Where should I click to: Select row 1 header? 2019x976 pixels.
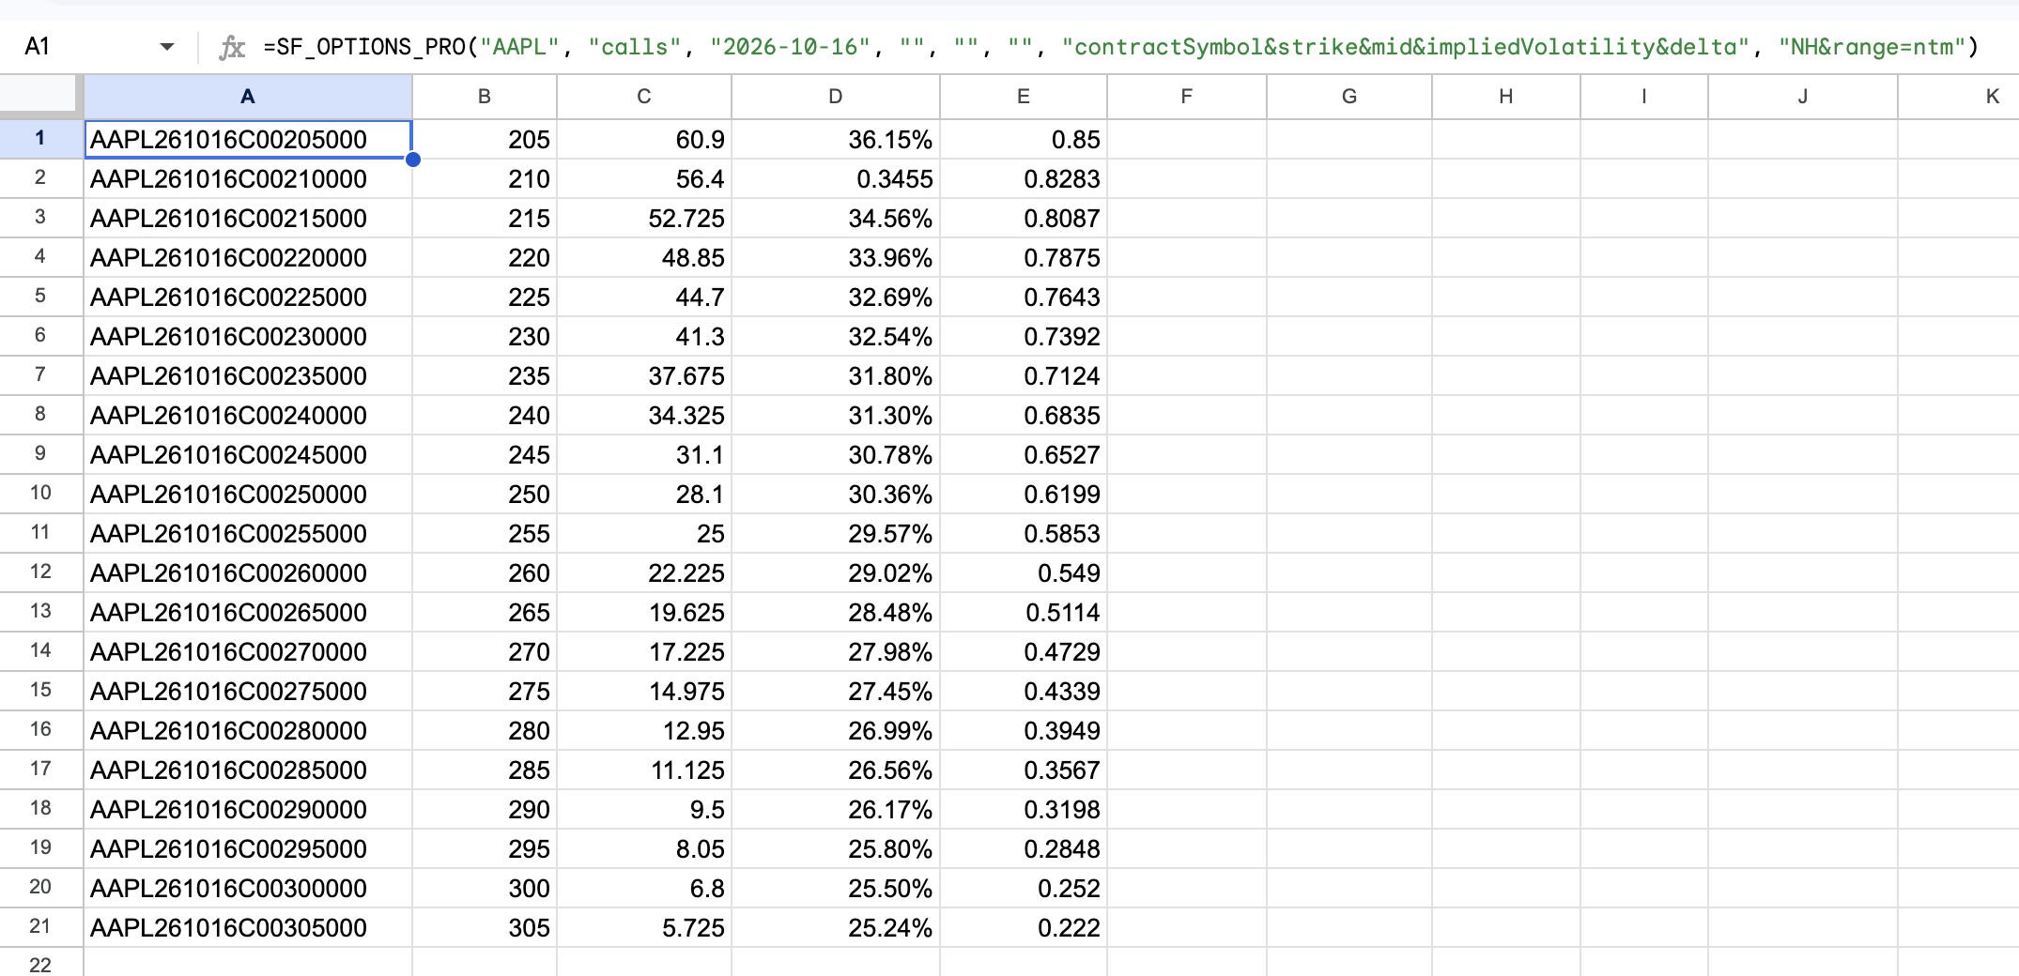(x=41, y=139)
